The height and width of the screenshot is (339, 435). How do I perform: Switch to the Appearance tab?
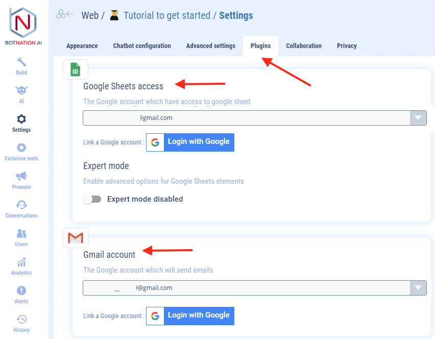tap(82, 46)
